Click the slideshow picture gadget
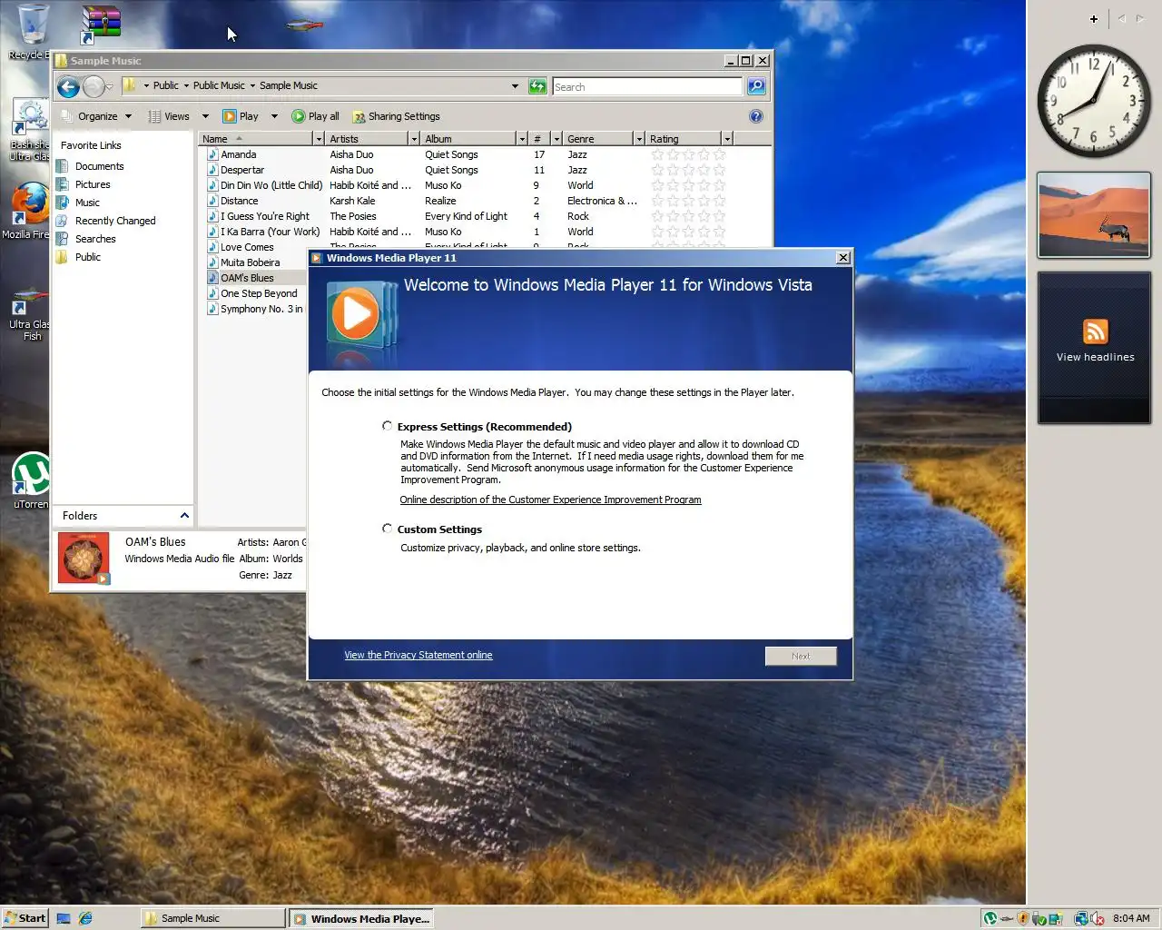 1094,215
